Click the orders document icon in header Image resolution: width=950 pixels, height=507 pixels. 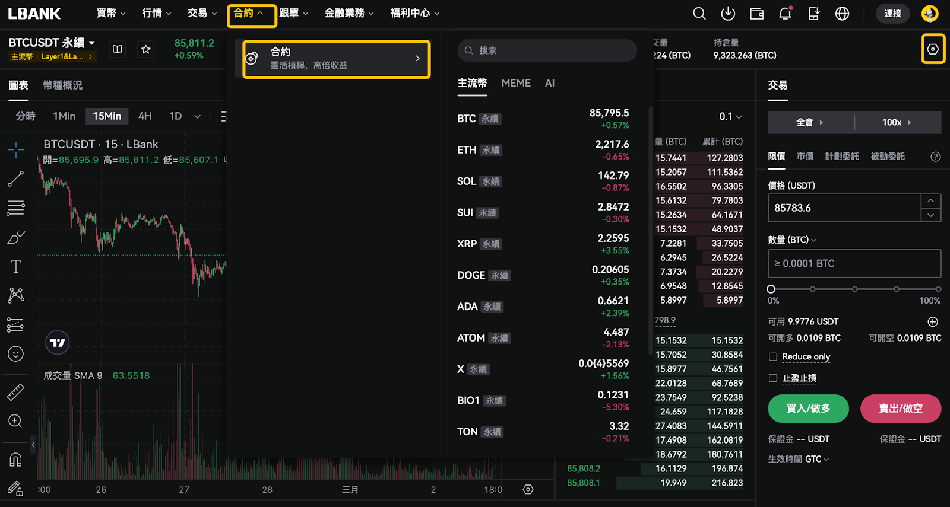(x=813, y=14)
